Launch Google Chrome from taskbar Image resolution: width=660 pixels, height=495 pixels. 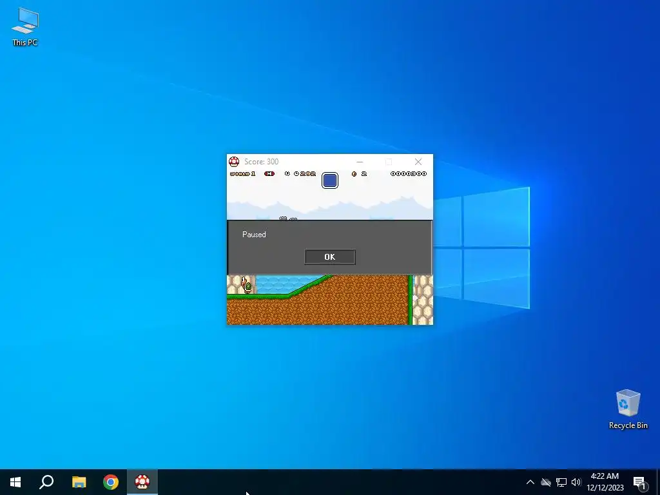(x=111, y=482)
